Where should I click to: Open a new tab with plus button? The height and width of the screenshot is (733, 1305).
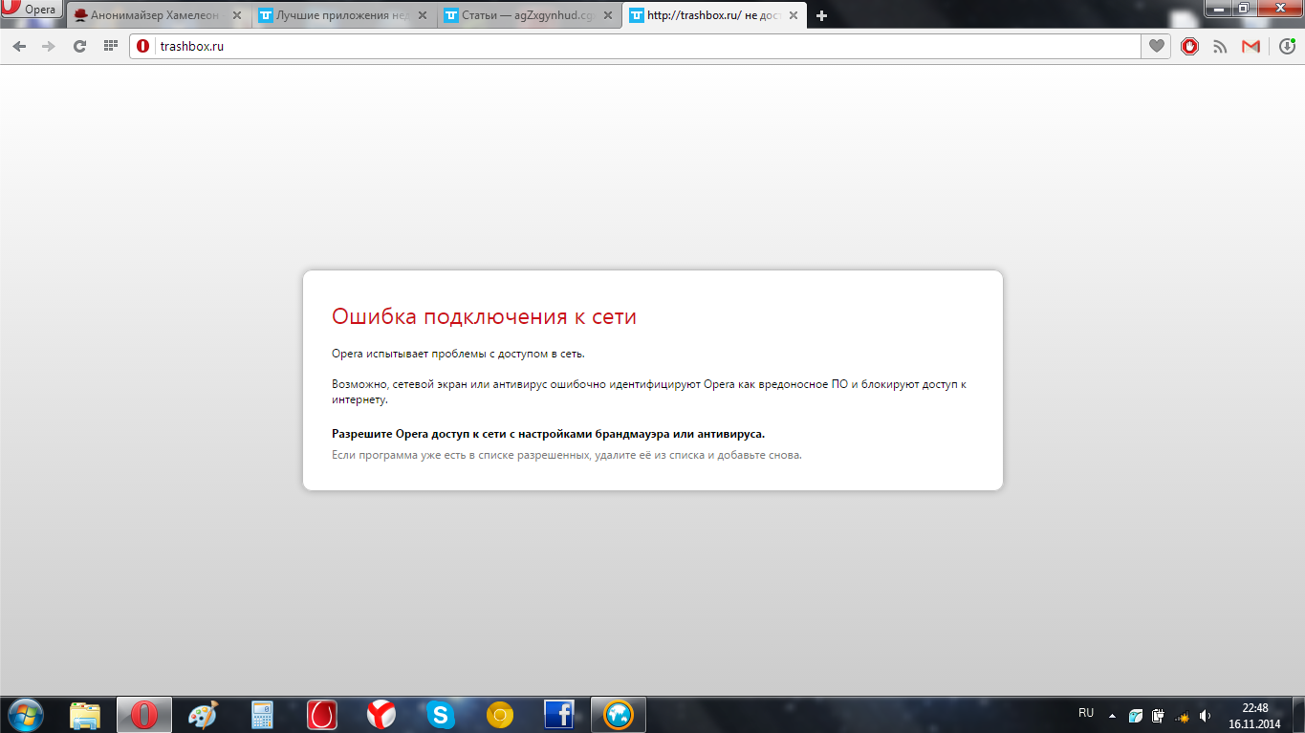click(821, 15)
